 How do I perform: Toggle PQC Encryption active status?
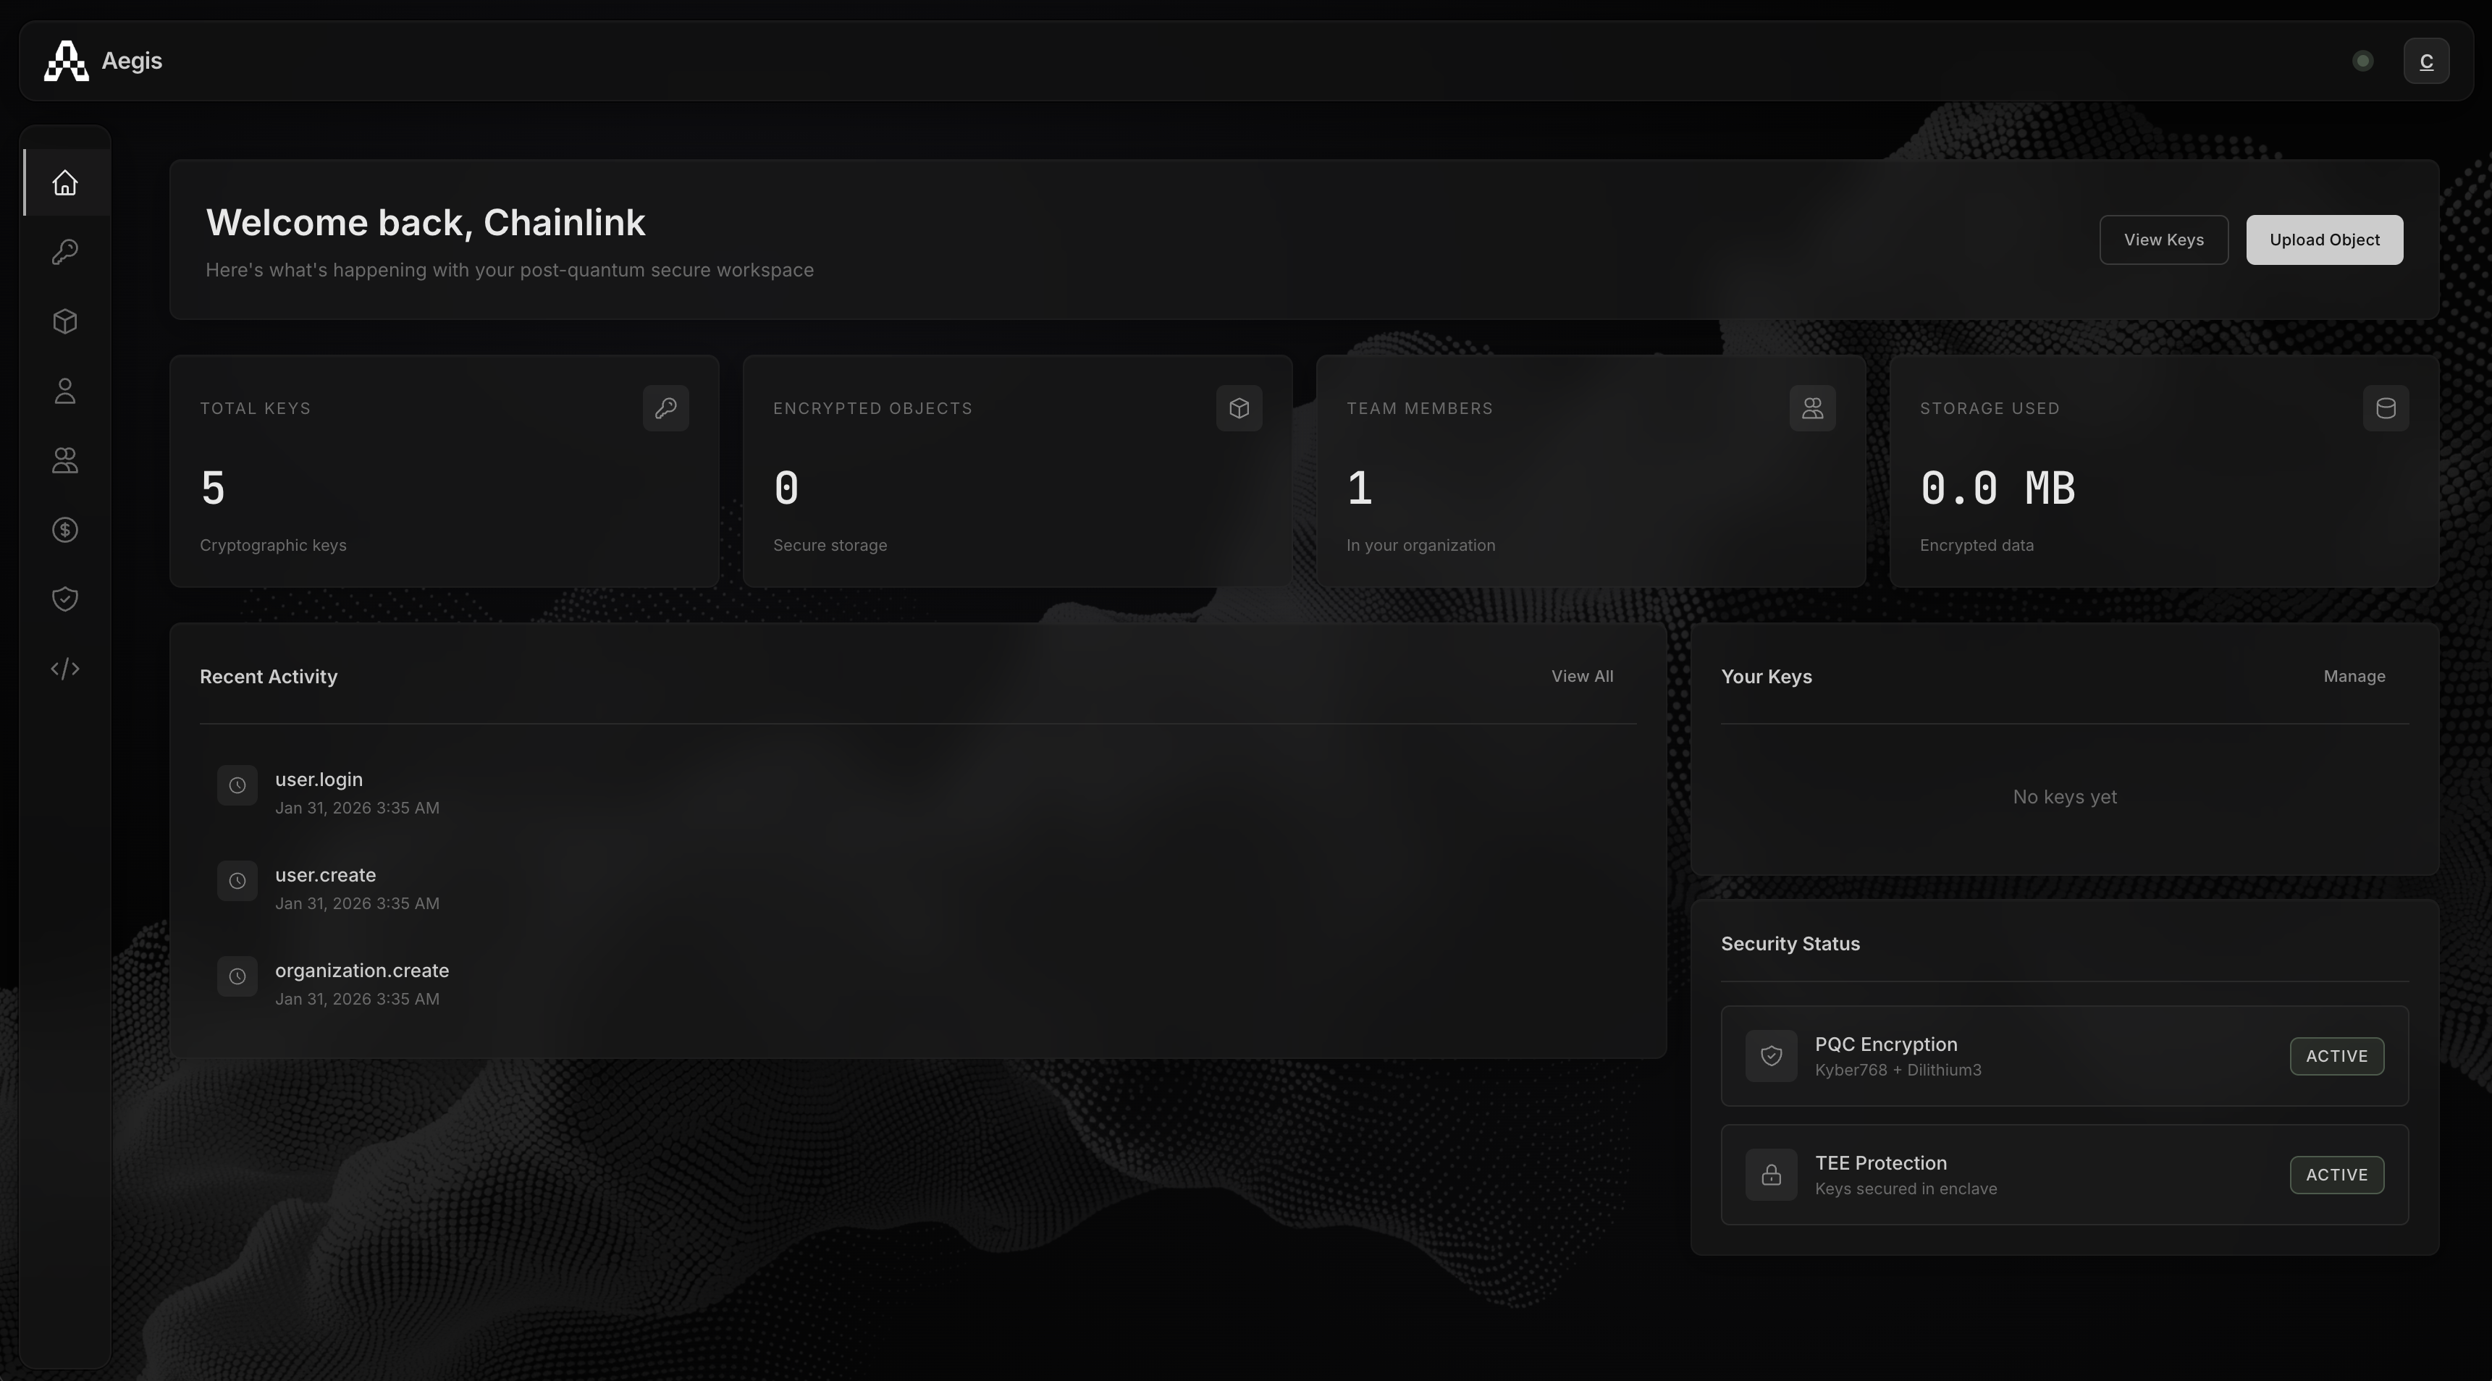click(2336, 1056)
